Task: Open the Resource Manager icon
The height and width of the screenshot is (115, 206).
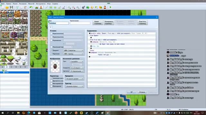Action: [101, 7]
